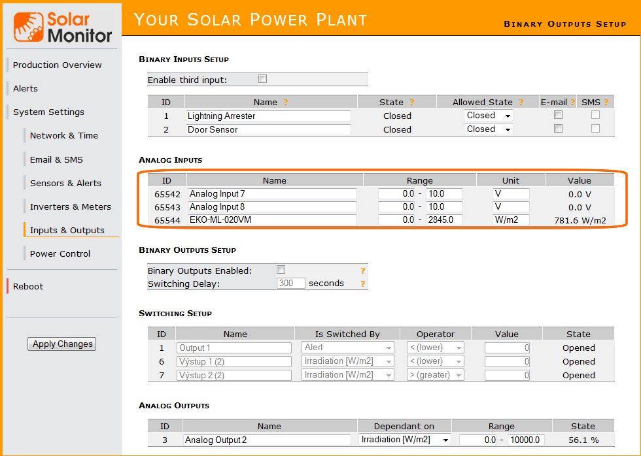The height and width of the screenshot is (456, 641).
Task: Toggle Binary Outputs Enabled checkbox
Action: coord(281,270)
